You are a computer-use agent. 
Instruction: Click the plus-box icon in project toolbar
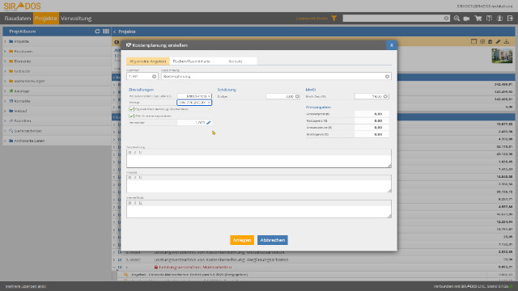pyautogui.click(x=482, y=41)
